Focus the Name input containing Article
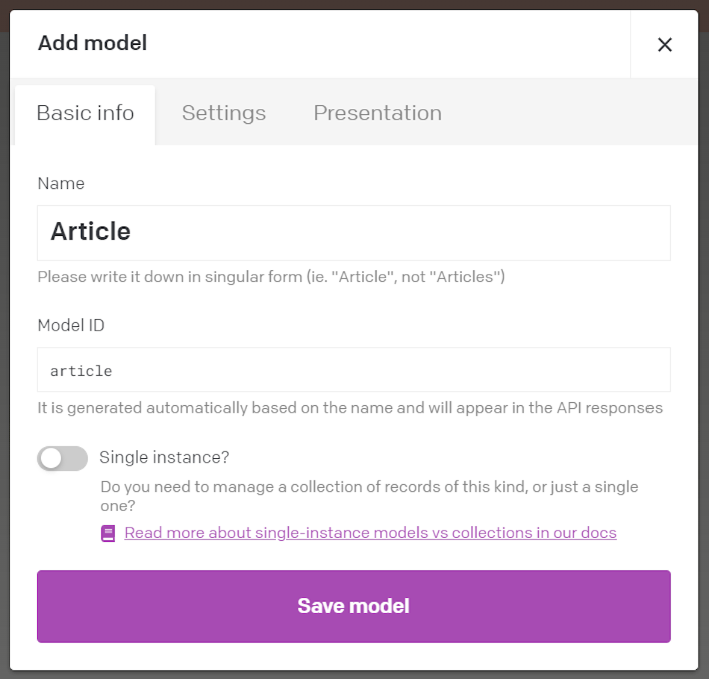Image resolution: width=709 pixels, height=679 pixels. click(354, 233)
